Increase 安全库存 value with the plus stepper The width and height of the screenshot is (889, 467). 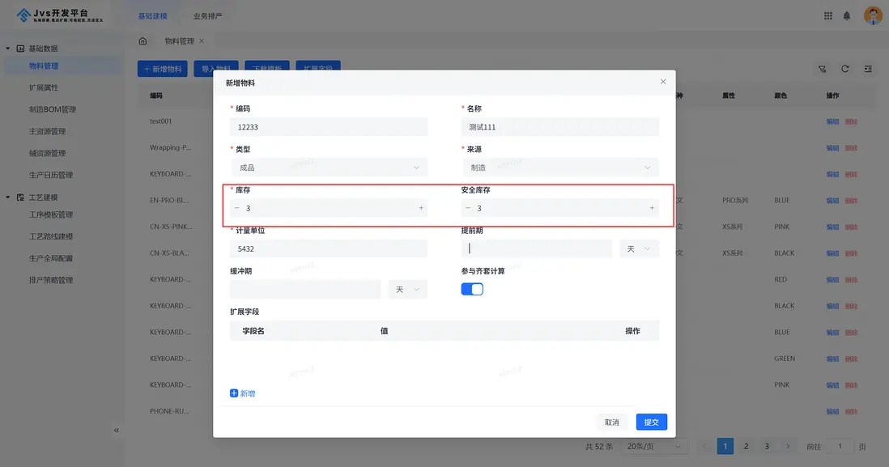click(x=651, y=208)
